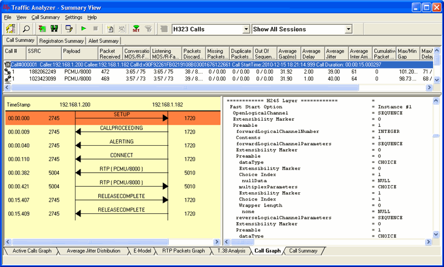Open the Help menu

[92, 18]
